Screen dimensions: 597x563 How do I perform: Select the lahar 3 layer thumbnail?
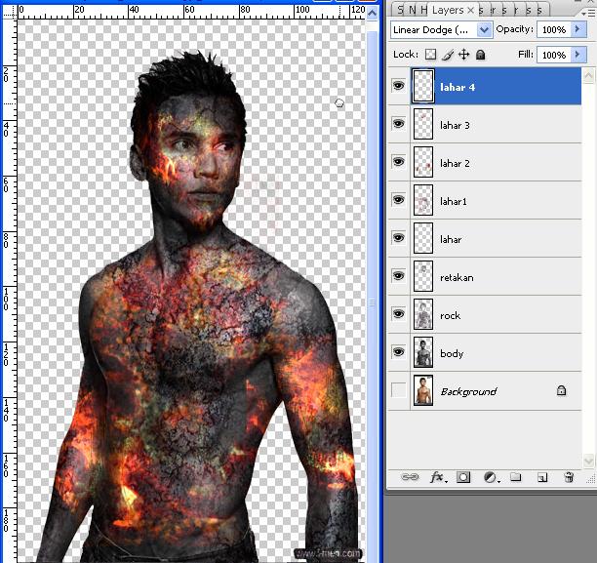click(423, 124)
